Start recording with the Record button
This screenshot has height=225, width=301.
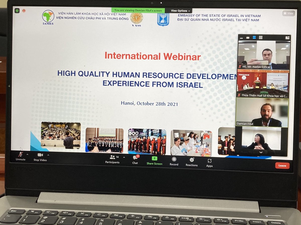click(x=174, y=161)
